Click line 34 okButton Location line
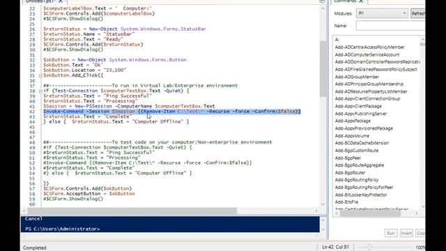446x251 pixels. pos(84,70)
